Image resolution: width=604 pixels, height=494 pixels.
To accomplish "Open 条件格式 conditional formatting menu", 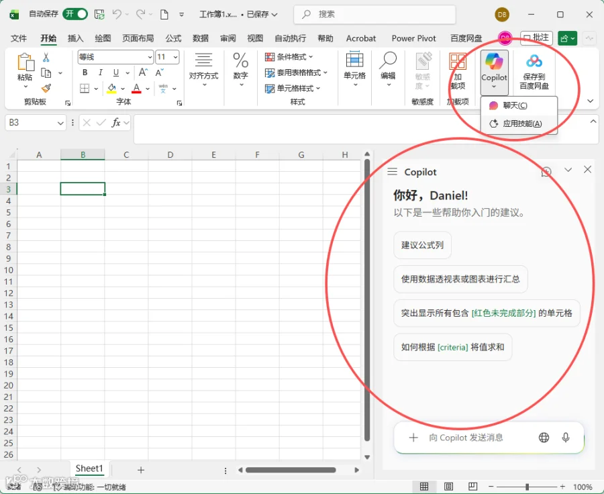I will (289, 57).
